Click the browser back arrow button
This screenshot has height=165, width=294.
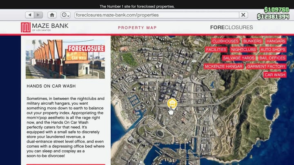[29, 15]
